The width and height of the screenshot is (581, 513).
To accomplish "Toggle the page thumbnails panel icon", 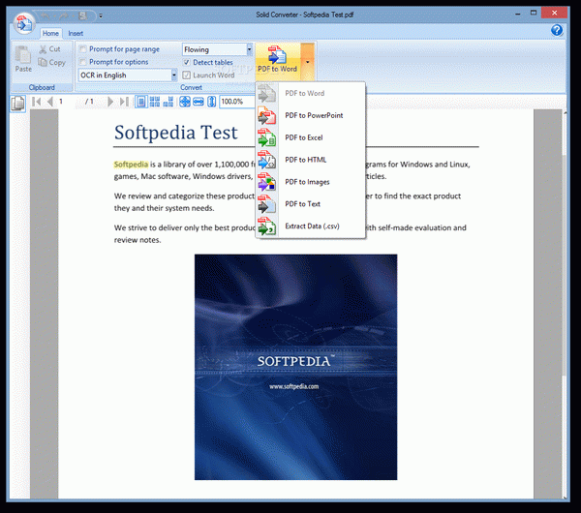I will pos(17,103).
